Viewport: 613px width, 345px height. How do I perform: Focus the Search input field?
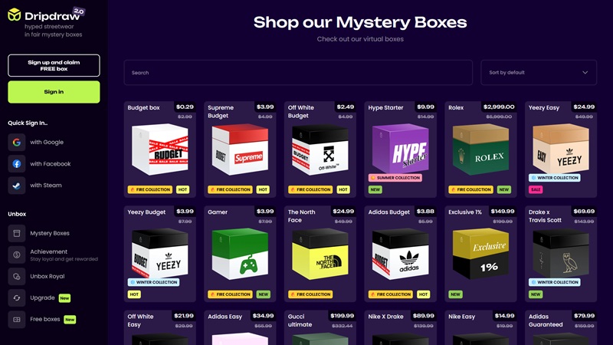point(298,72)
